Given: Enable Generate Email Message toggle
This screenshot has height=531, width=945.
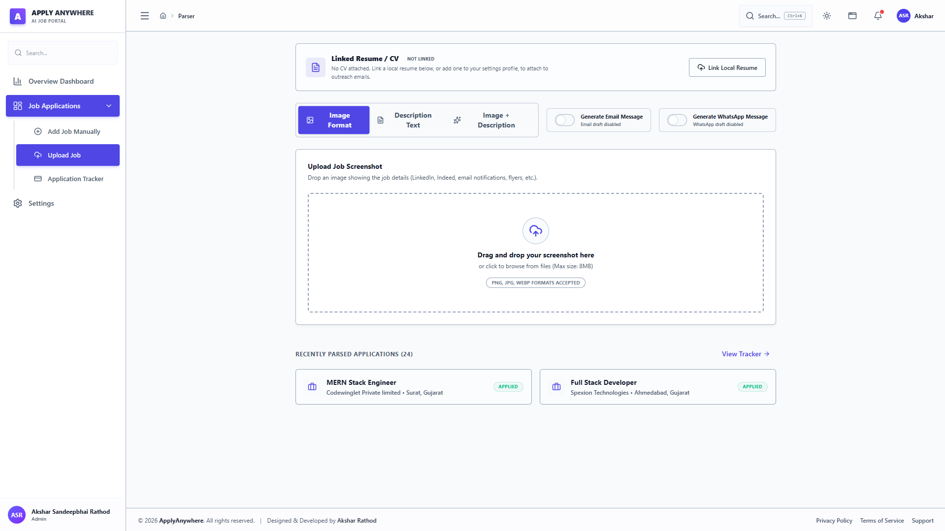Looking at the screenshot, I should click(565, 120).
